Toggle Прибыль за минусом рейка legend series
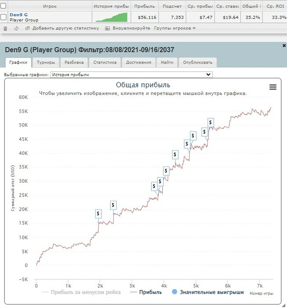The width and height of the screenshot is (287, 308). [82, 292]
